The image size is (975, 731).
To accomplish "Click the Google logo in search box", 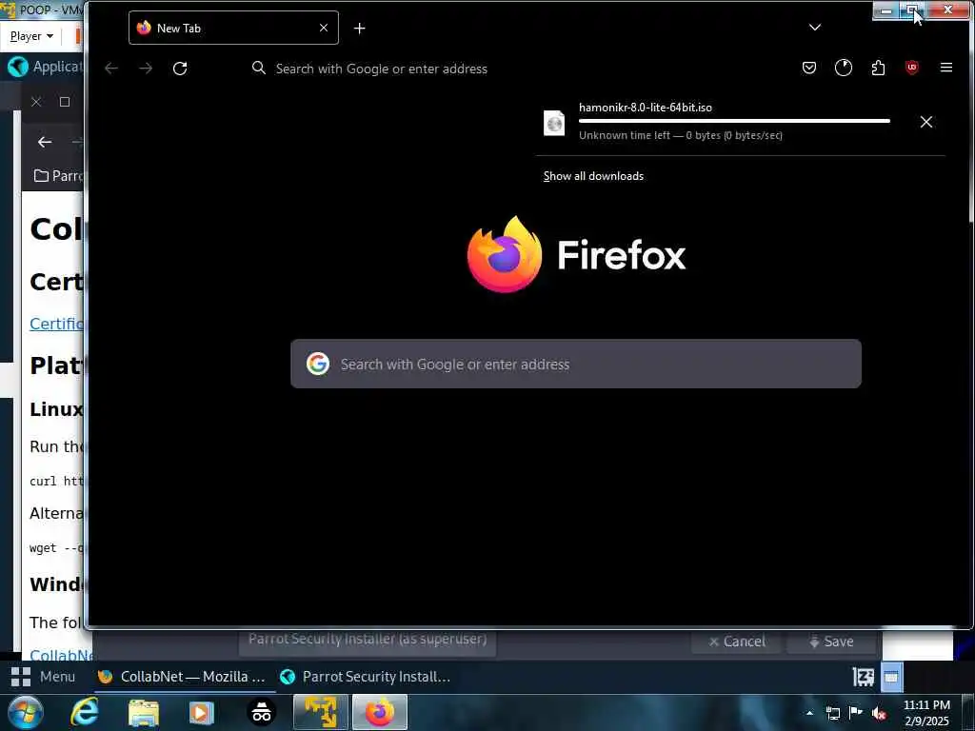I will 318,364.
